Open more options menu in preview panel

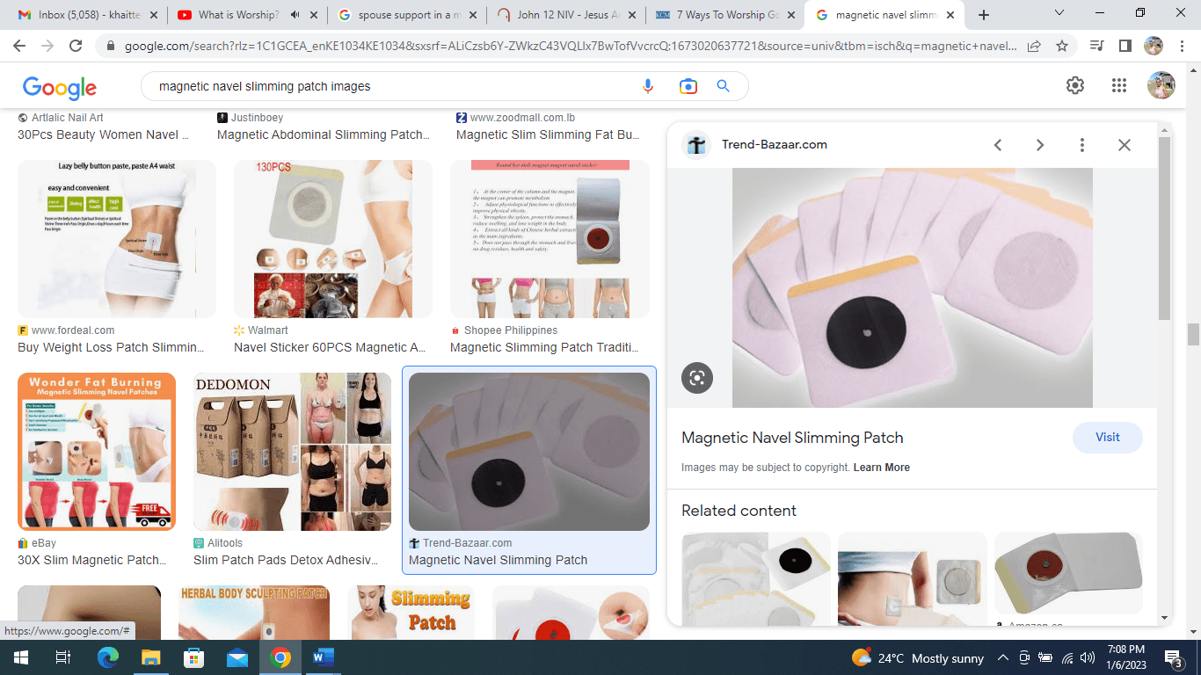tap(1082, 145)
